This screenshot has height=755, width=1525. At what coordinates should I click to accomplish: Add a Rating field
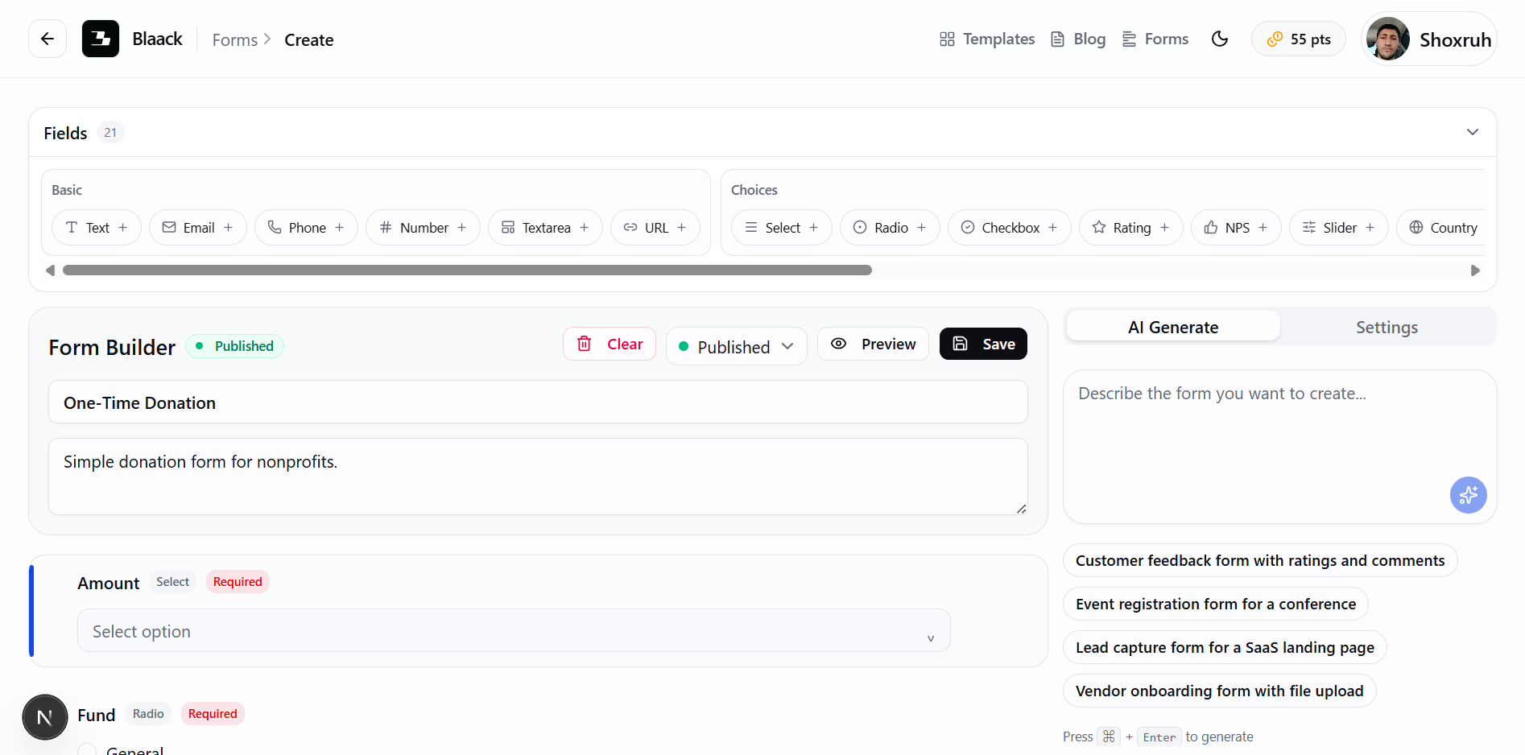1131,228
